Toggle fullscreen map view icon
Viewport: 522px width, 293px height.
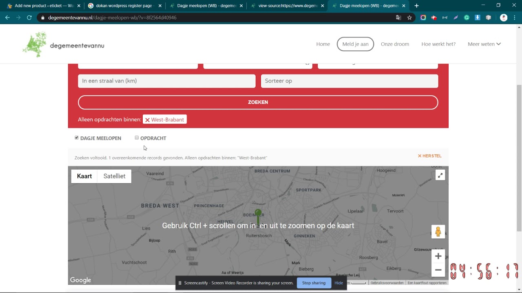(440, 175)
